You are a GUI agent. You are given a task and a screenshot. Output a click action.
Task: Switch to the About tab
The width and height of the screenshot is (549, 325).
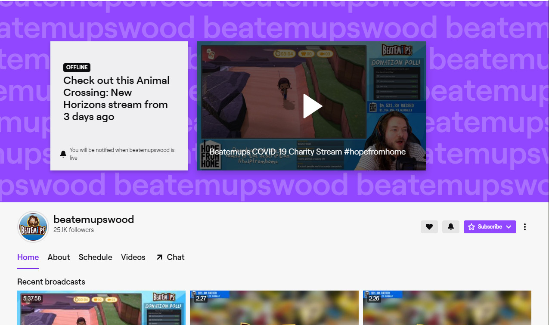(x=59, y=257)
